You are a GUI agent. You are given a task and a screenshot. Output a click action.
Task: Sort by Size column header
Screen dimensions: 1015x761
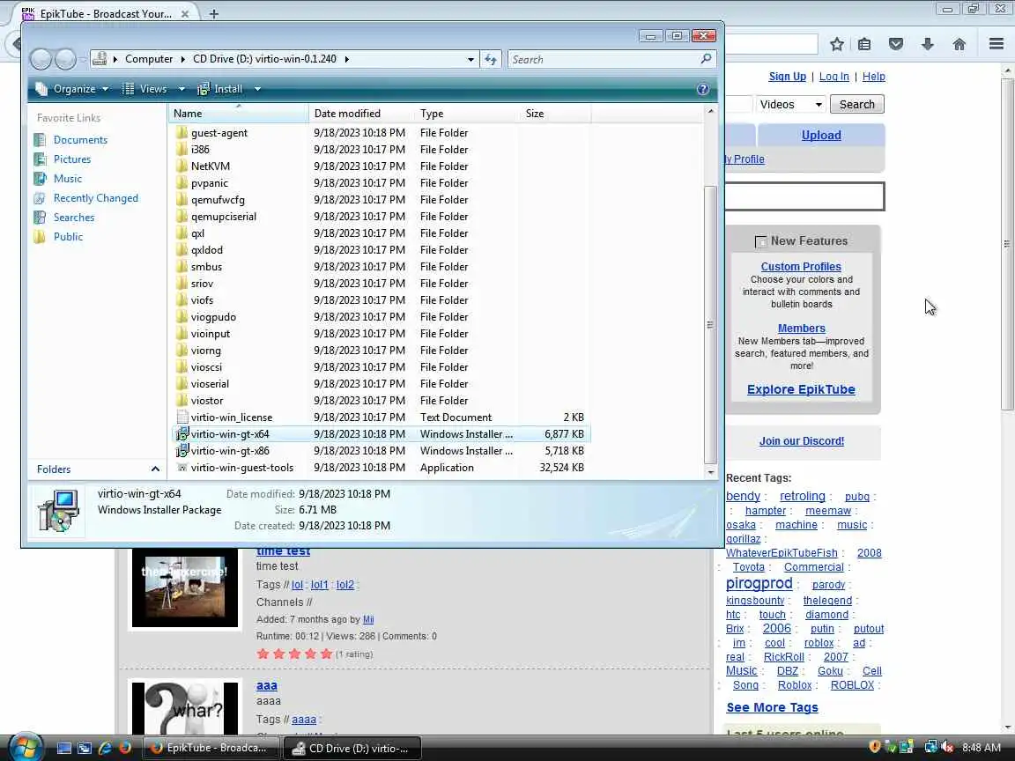pos(555,114)
